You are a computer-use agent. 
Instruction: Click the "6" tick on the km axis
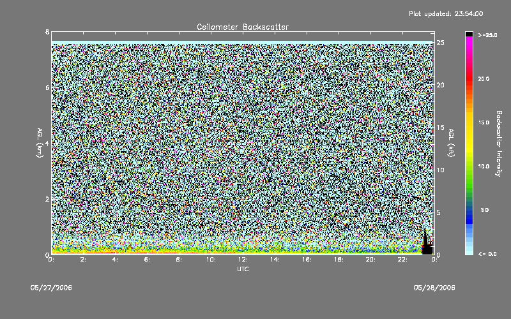click(x=47, y=87)
